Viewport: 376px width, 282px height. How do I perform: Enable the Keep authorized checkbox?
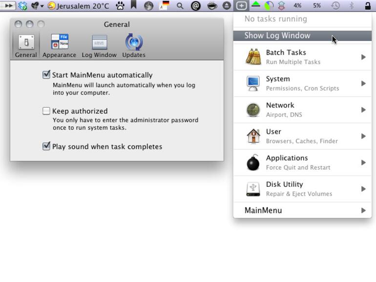point(46,111)
